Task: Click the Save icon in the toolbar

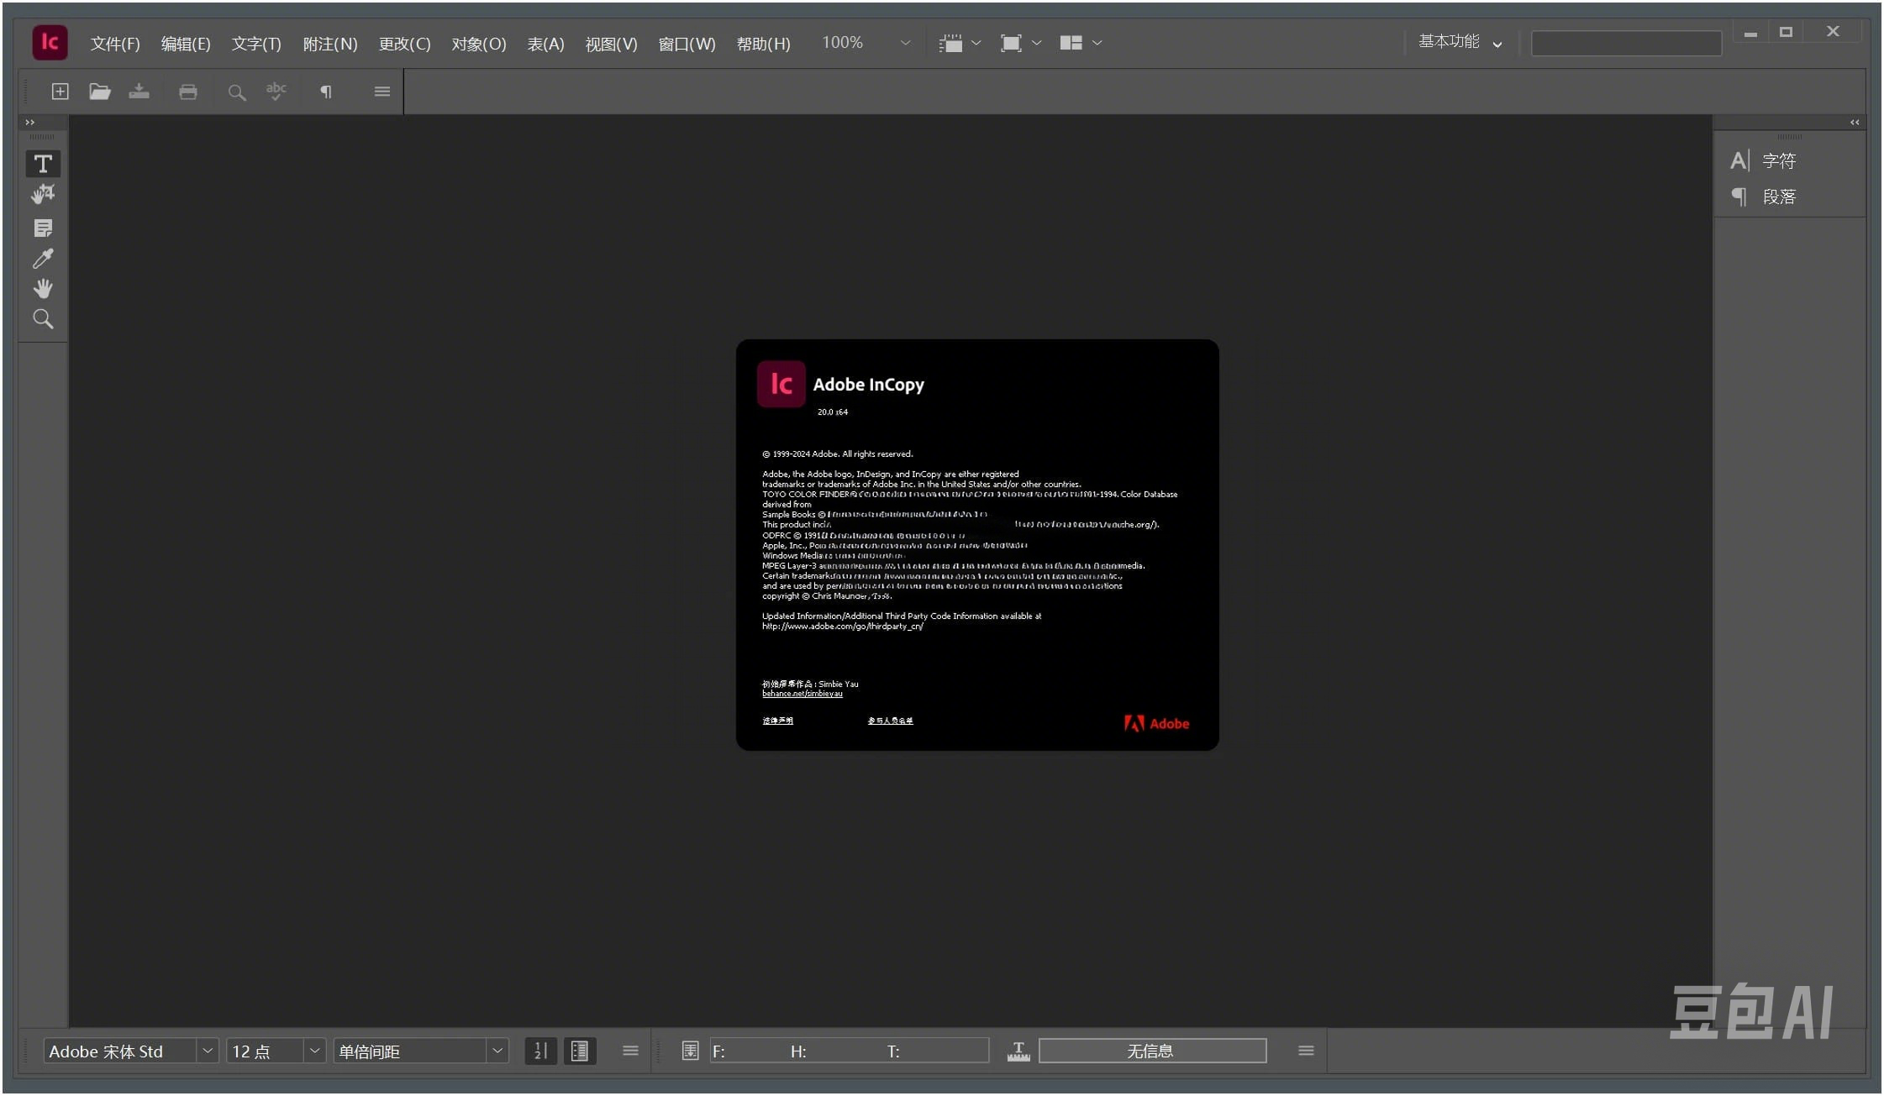Action: click(x=139, y=92)
